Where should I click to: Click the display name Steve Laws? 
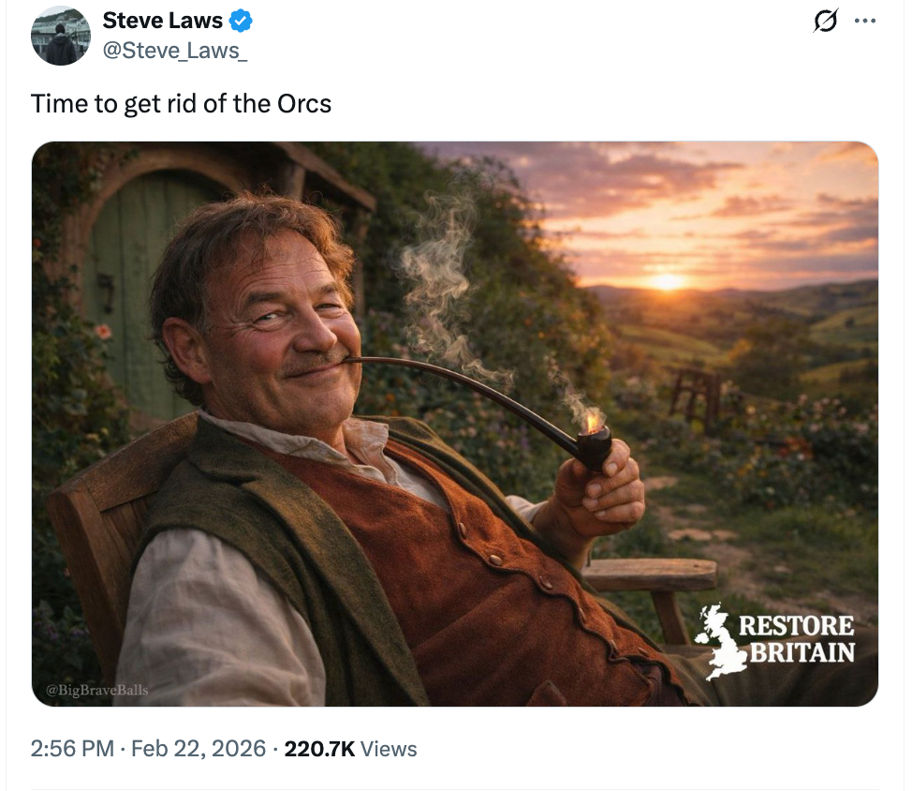tap(162, 20)
